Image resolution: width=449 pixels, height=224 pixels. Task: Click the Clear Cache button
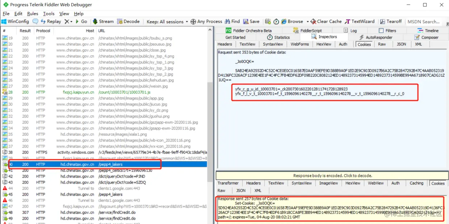point(326,22)
